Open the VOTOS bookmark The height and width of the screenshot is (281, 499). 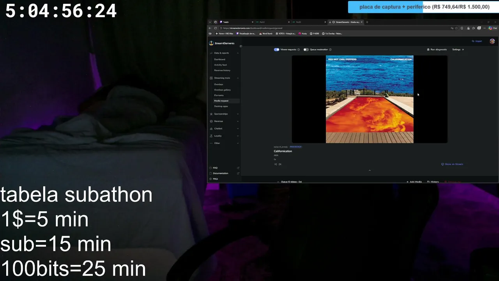[x=285, y=34]
